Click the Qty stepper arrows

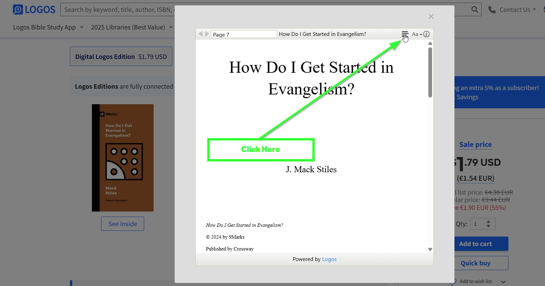pyautogui.click(x=488, y=224)
